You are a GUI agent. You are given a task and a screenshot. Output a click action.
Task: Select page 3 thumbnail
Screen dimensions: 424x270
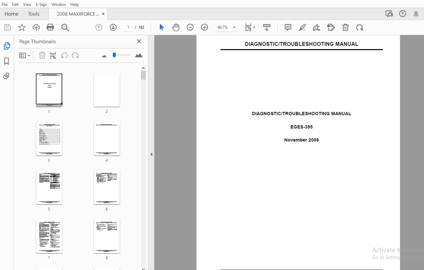(49, 139)
